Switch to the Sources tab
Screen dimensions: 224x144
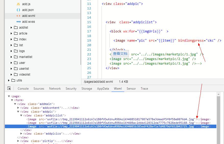(x=39, y=89)
